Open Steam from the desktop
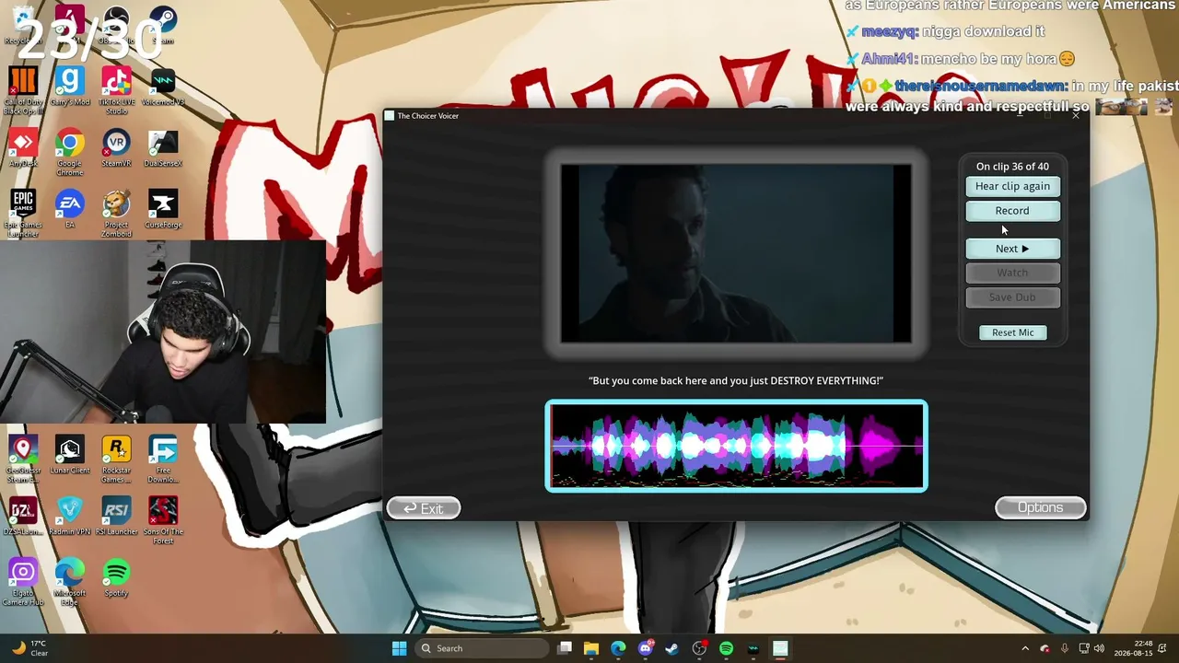Screen dimensions: 1179x663 click(163, 24)
